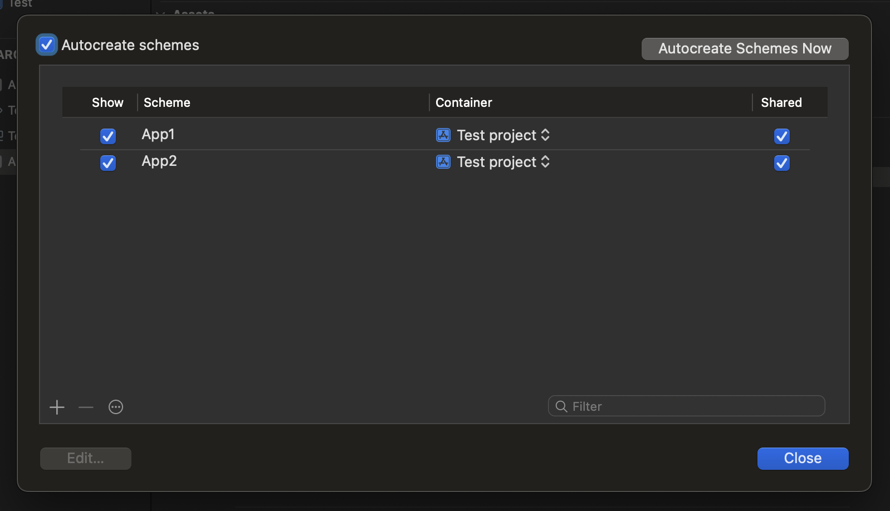Click the App1 Xcode project icon

pyautogui.click(x=443, y=135)
